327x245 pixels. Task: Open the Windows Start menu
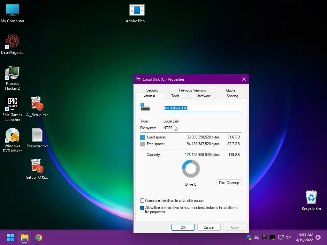click(10, 237)
